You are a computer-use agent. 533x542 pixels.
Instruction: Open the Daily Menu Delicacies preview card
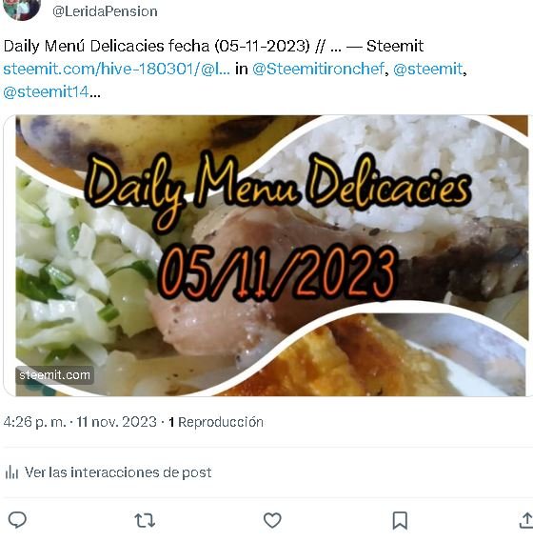(x=267, y=255)
